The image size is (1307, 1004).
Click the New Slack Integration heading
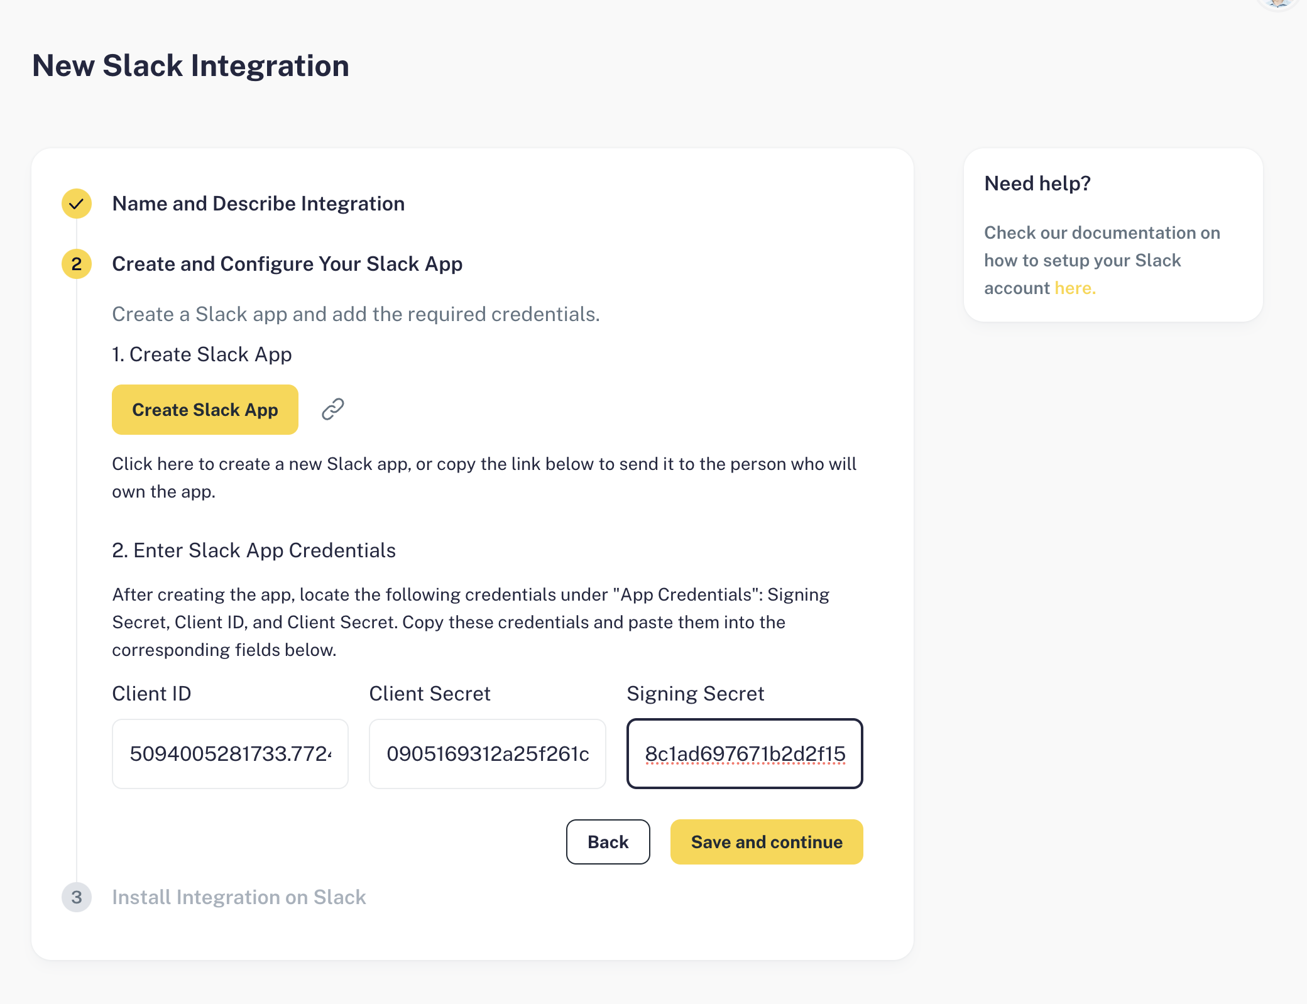pos(190,65)
